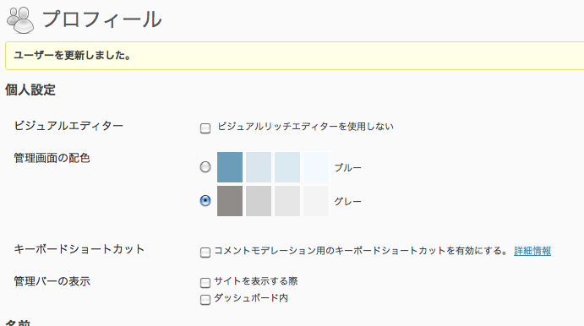Viewport: 584px width, 326px height.
Task: Click the グレー scheme label
Action: click(348, 201)
